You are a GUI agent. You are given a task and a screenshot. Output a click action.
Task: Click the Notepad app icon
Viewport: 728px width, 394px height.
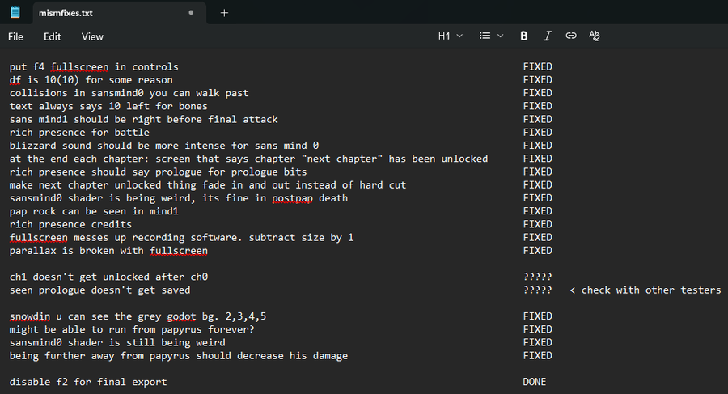(x=15, y=13)
